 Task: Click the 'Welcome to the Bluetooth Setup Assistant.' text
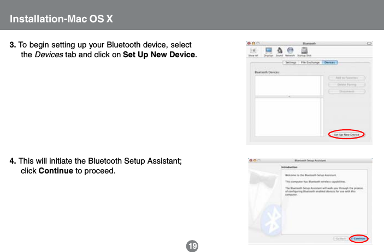coord(311,175)
